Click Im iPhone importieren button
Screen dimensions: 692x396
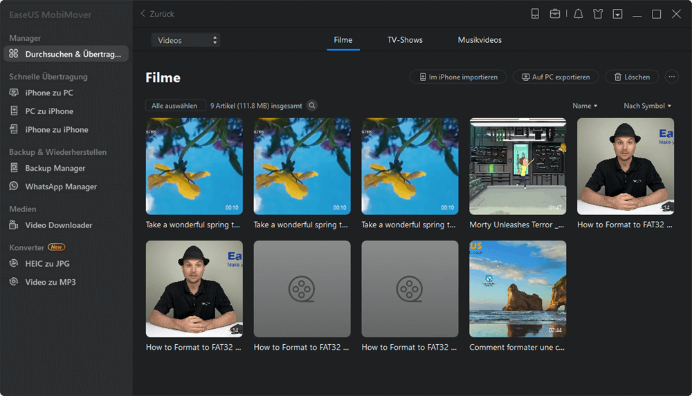tap(458, 77)
